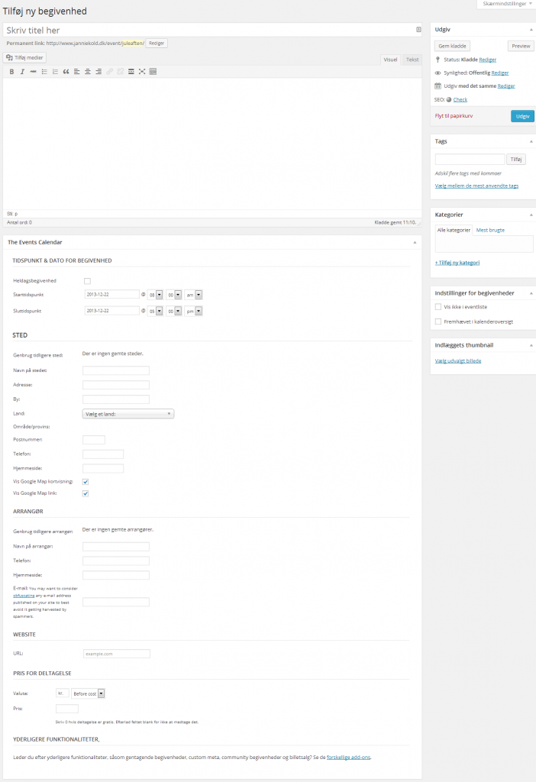This screenshot has height=782, width=536.
Task: Click Rediger next to the permalink
Action: 157,44
